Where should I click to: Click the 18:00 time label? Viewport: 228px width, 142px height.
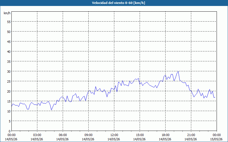coord(166,135)
